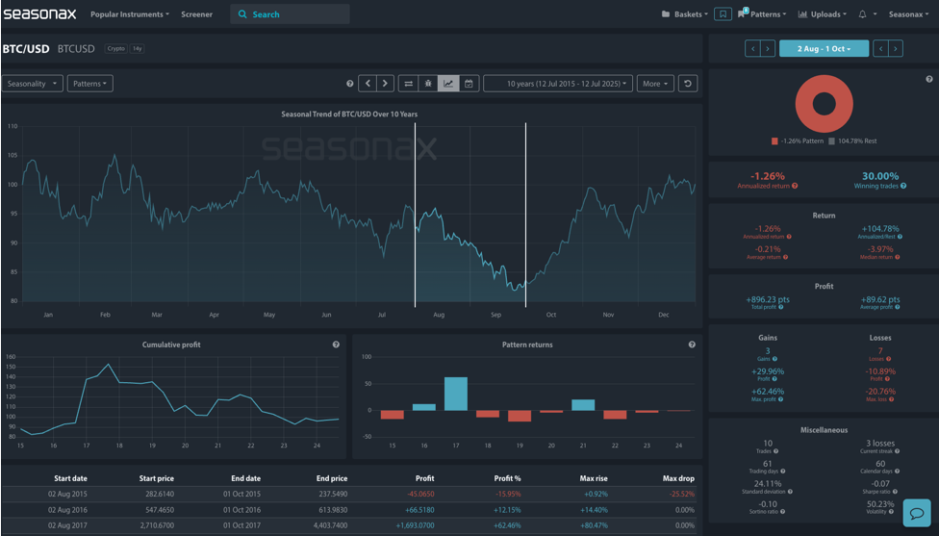
Task: Open the Baskets dropdown
Action: [684, 14]
